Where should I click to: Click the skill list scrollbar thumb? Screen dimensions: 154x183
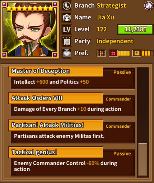[x=143, y=160]
